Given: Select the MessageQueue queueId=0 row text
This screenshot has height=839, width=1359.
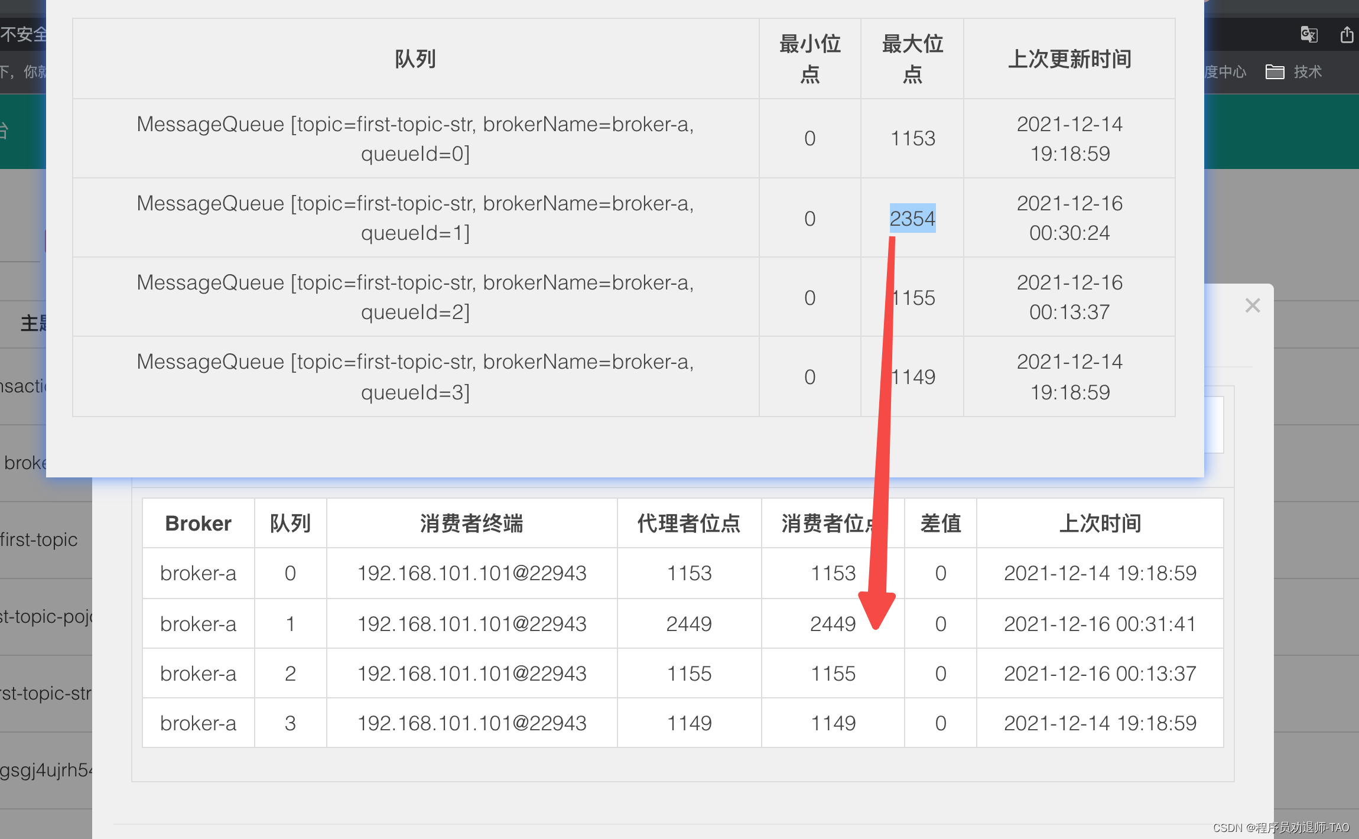Looking at the screenshot, I should pyautogui.click(x=415, y=139).
